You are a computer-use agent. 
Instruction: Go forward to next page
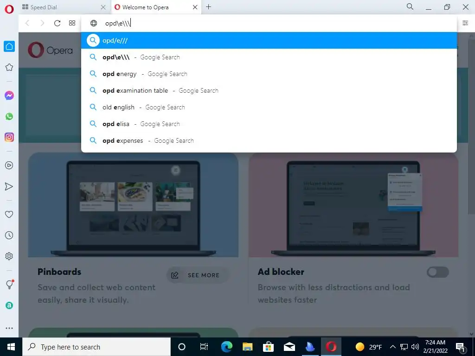coord(42,23)
